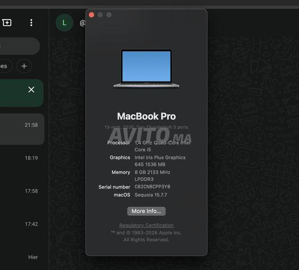Click the plus chip to add a filter

tap(24, 66)
